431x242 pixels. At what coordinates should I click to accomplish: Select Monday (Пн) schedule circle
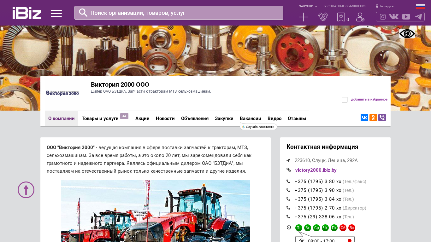299,228
